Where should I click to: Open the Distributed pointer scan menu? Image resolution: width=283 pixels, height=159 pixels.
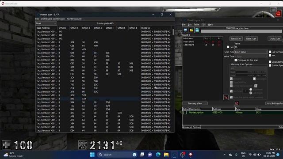click(x=53, y=19)
